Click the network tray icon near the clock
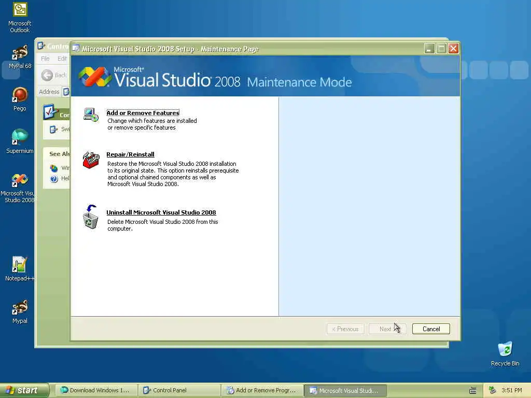The width and height of the screenshot is (531, 398). tap(492, 390)
